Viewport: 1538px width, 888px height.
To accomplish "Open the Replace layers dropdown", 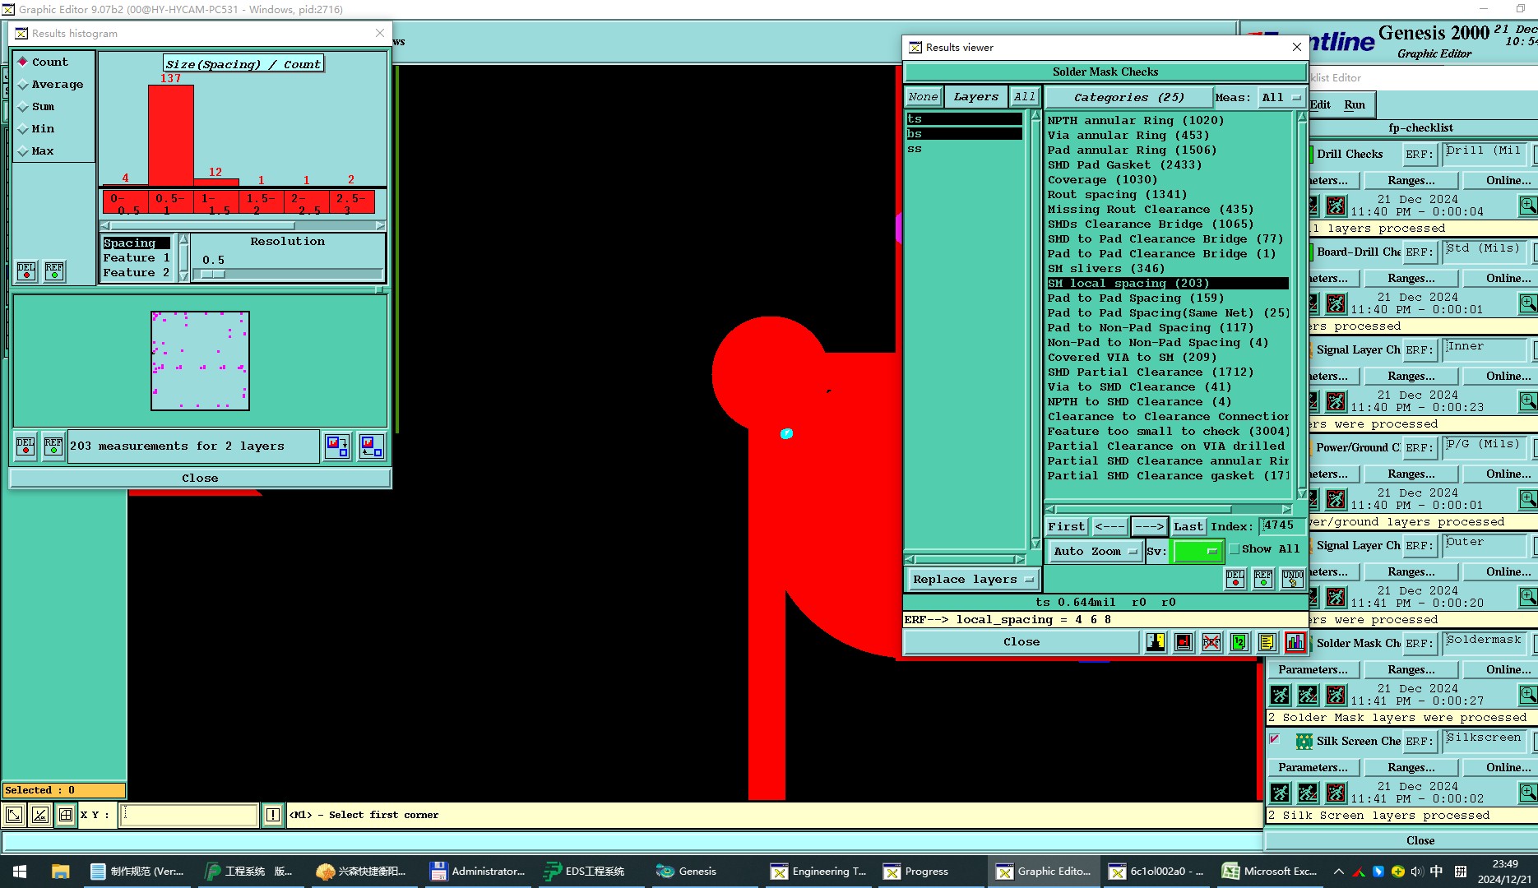I will [972, 580].
